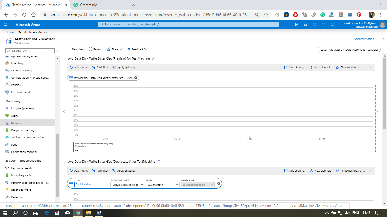Image resolution: width=387 pixels, height=217 pixels.
Task: Click the account avatar picture
Action: (x=382, y=25)
